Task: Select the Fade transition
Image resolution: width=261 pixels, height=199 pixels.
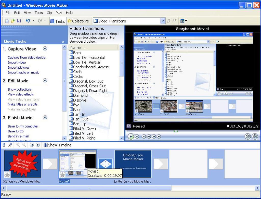Action: pos(75,110)
